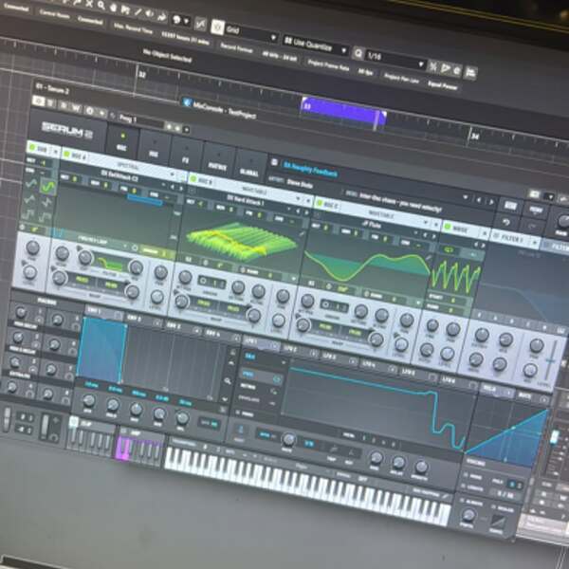Open OSC A SPECTRAL type dropdown
This screenshot has height=569, width=569.
point(128,167)
